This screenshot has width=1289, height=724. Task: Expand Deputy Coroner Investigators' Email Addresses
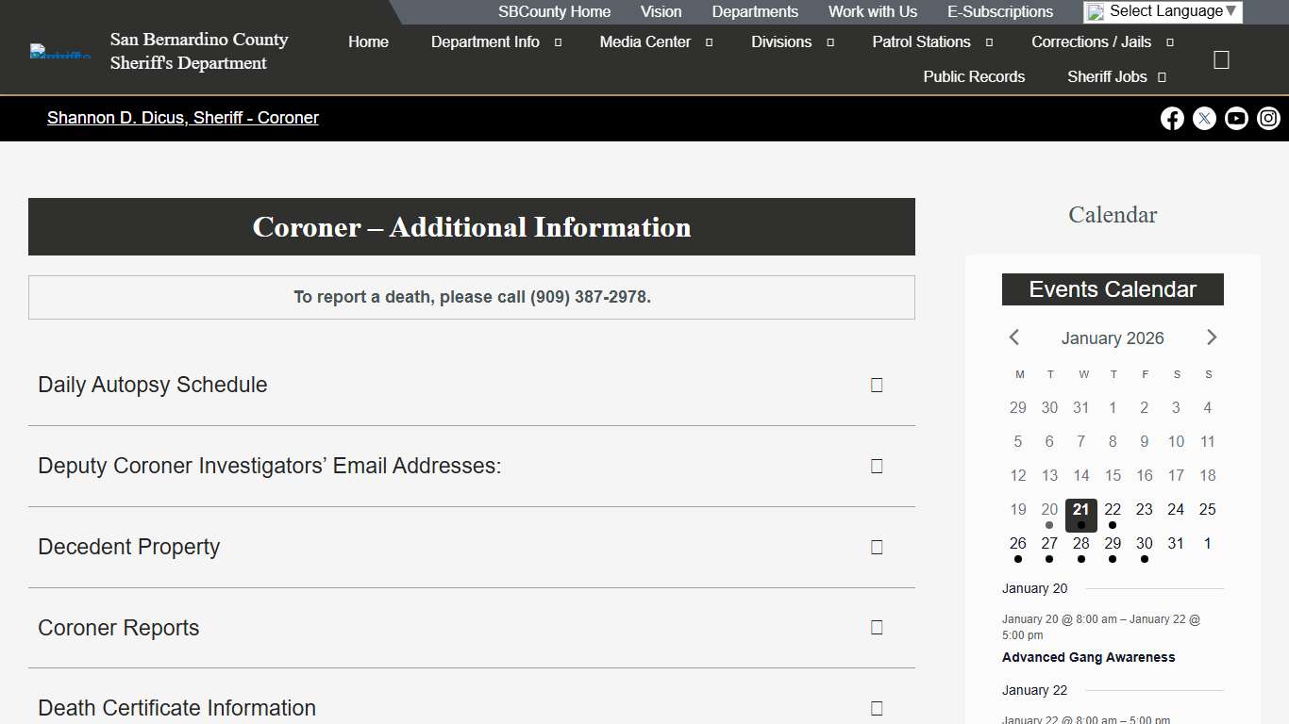point(471,466)
